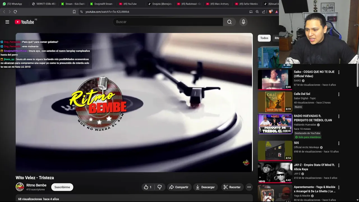Image resolution: width=359 pixels, height=202 pixels.
Task: Open Aparentemente - Yaga & Mackie title
Action: 314,189
